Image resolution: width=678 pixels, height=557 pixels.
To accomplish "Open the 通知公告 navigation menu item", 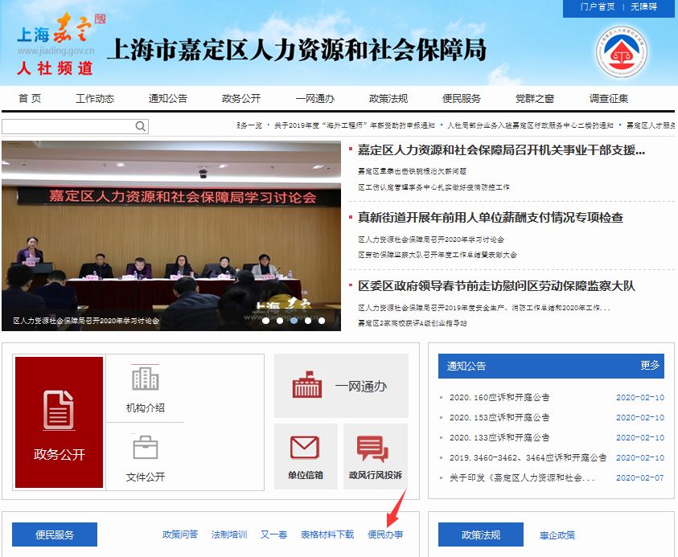I will (168, 99).
